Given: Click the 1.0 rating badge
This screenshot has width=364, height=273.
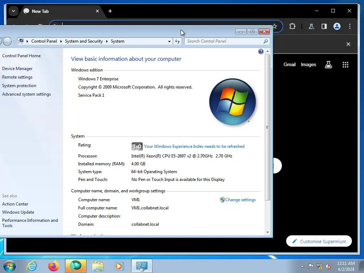Looking at the screenshot, I should 137,146.
